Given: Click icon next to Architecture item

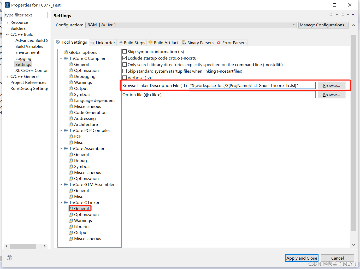Looking at the screenshot, I should point(71,124).
